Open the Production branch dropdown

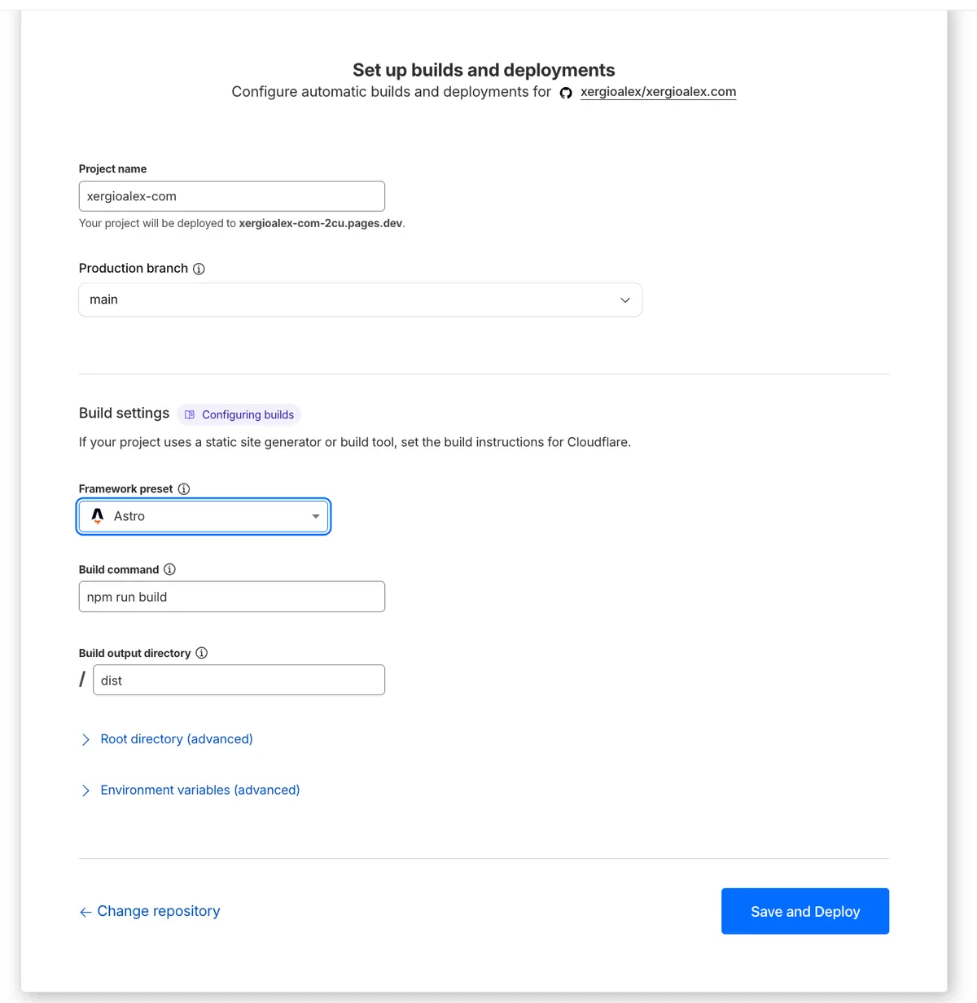624,300
